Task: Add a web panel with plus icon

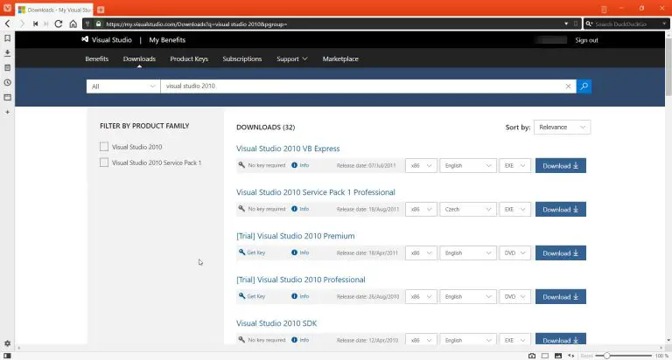Action: click(x=7, y=112)
